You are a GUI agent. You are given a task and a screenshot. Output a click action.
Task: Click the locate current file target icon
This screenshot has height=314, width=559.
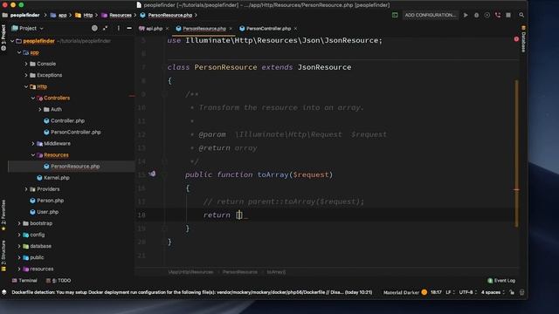click(x=94, y=28)
